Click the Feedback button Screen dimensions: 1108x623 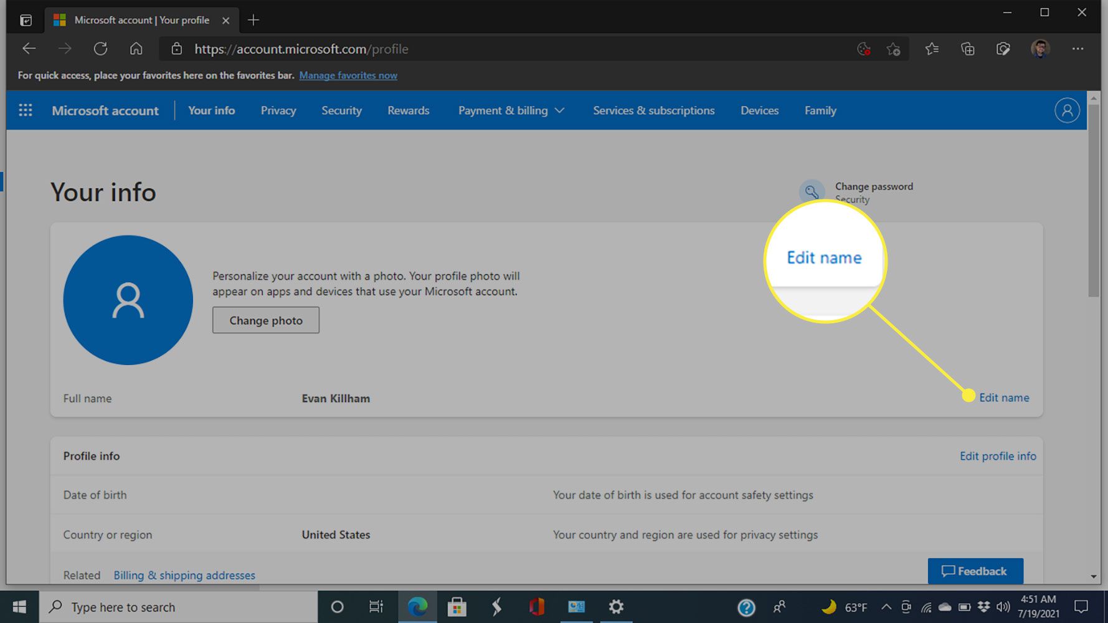pos(975,571)
